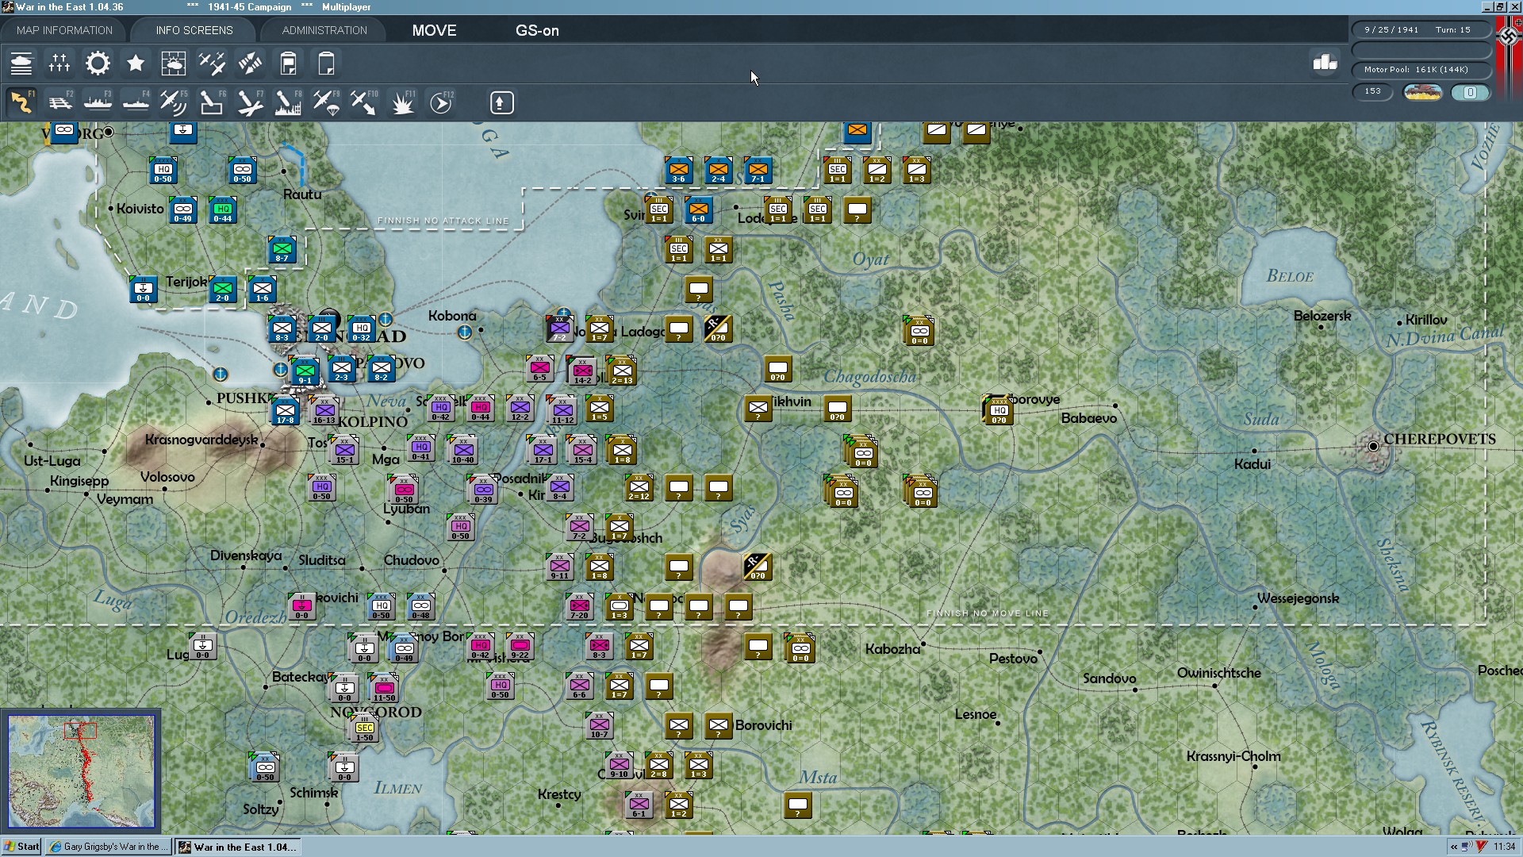Select the 7-20 unit counter
This screenshot has height=857, width=1523.
click(579, 608)
